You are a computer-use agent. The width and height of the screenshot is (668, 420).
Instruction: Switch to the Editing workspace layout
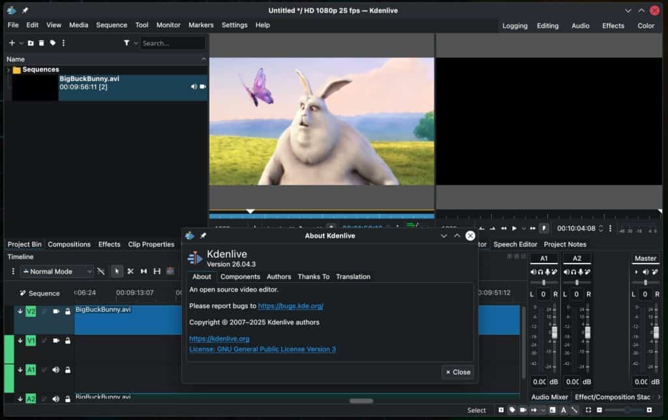(547, 26)
